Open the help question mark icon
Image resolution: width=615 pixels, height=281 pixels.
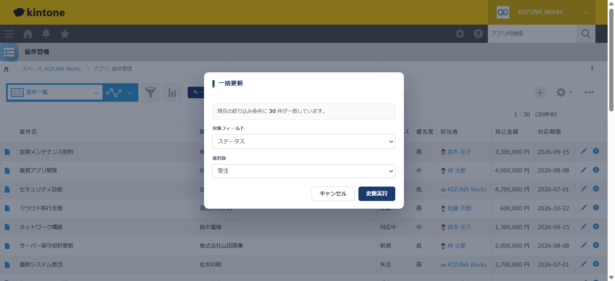point(478,34)
